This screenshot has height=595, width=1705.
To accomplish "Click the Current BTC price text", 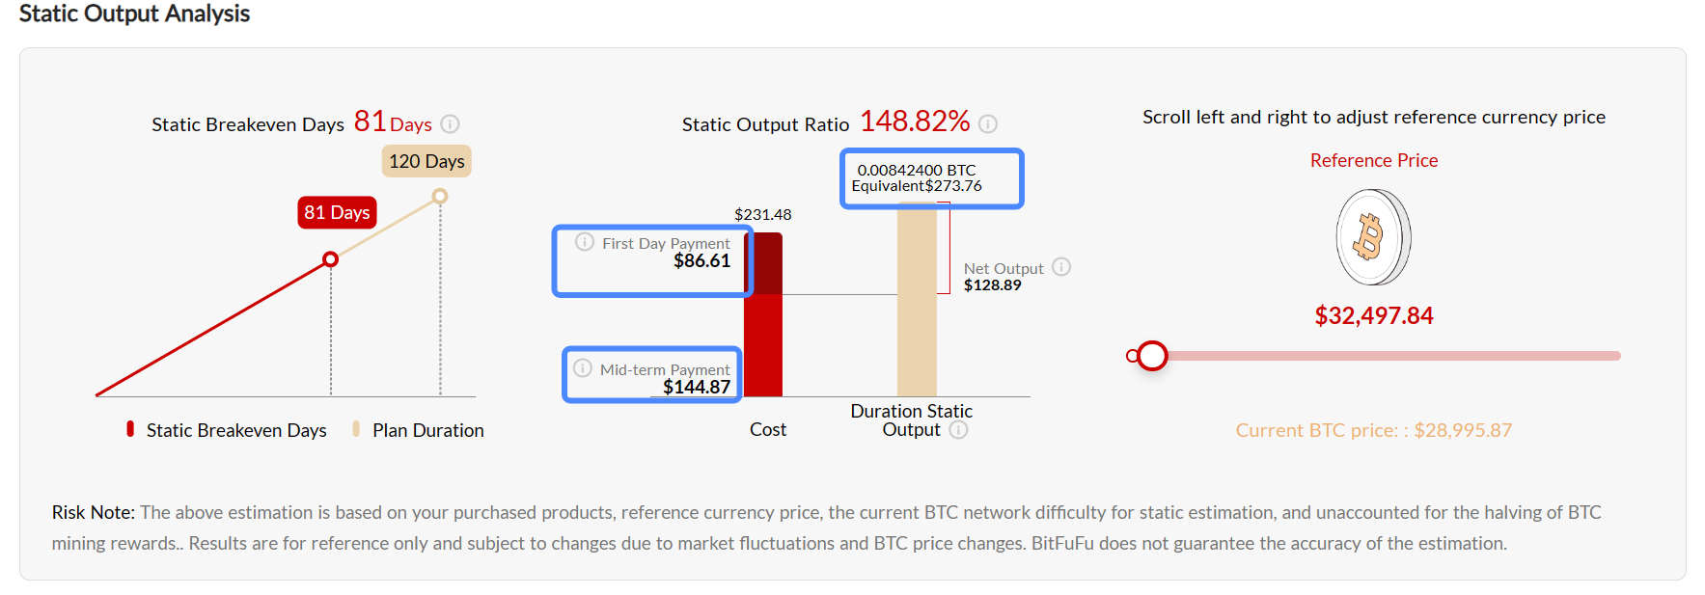I will coord(1373,430).
